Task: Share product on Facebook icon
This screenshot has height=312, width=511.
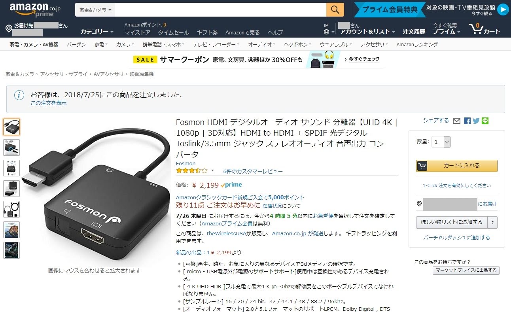Action: 467,121
